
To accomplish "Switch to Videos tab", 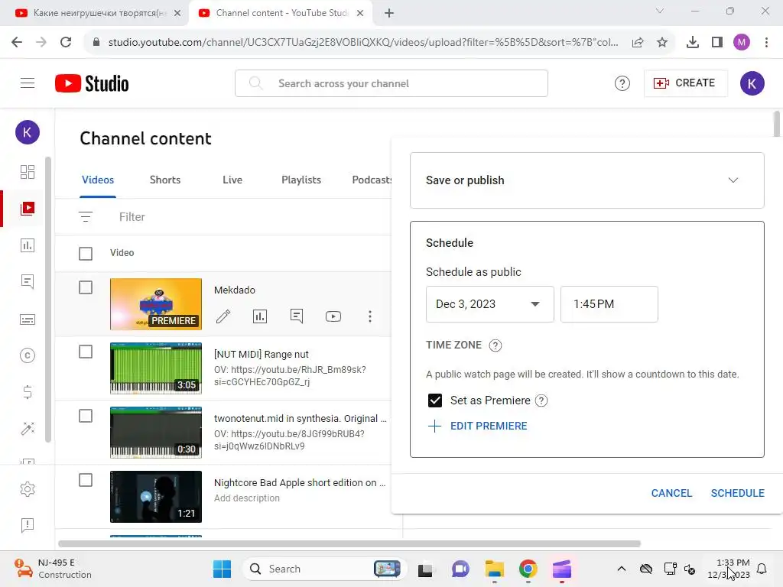I will coord(98,180).
